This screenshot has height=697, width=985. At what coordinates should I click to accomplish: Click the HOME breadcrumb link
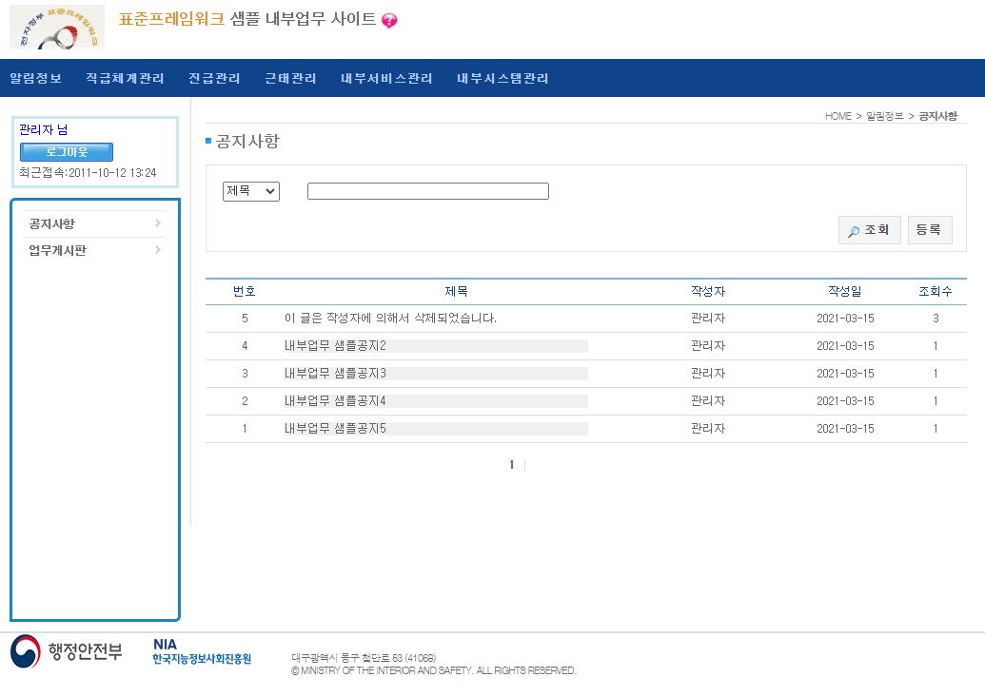[x=837, y=116]
